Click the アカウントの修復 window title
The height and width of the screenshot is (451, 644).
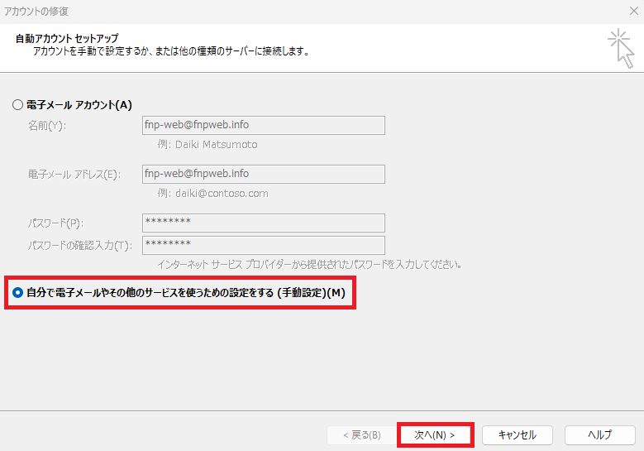coord(36,11)
